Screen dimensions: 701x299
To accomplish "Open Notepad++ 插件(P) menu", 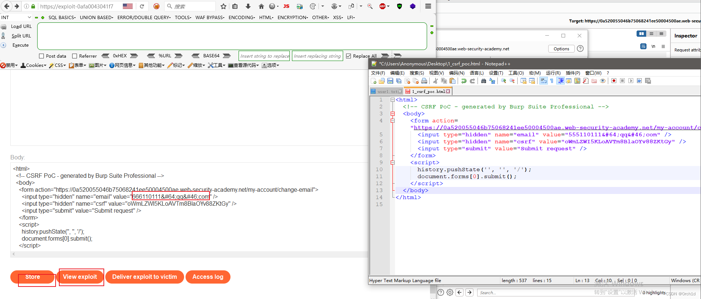I will tap(573, 73).
